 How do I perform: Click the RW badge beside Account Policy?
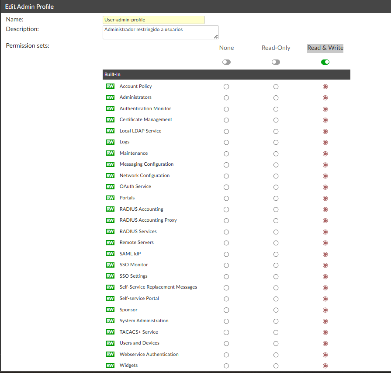click(110, 86)
